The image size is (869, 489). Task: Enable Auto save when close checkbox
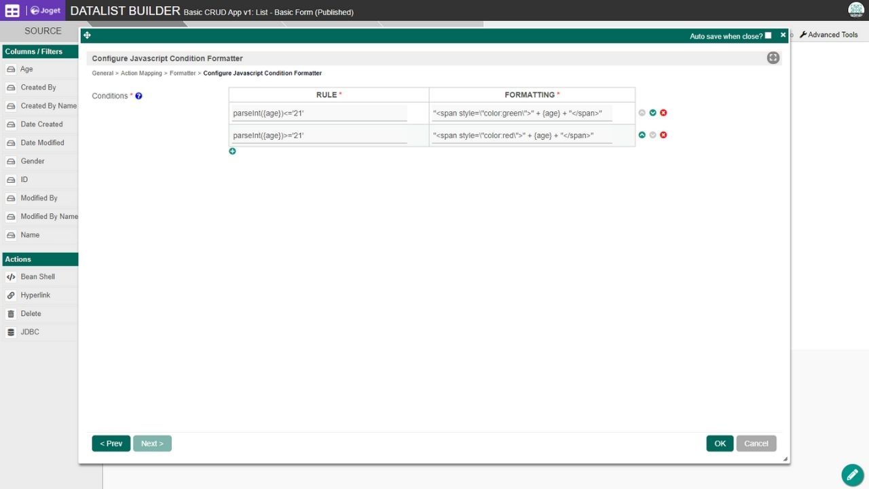tap(768, 35)
